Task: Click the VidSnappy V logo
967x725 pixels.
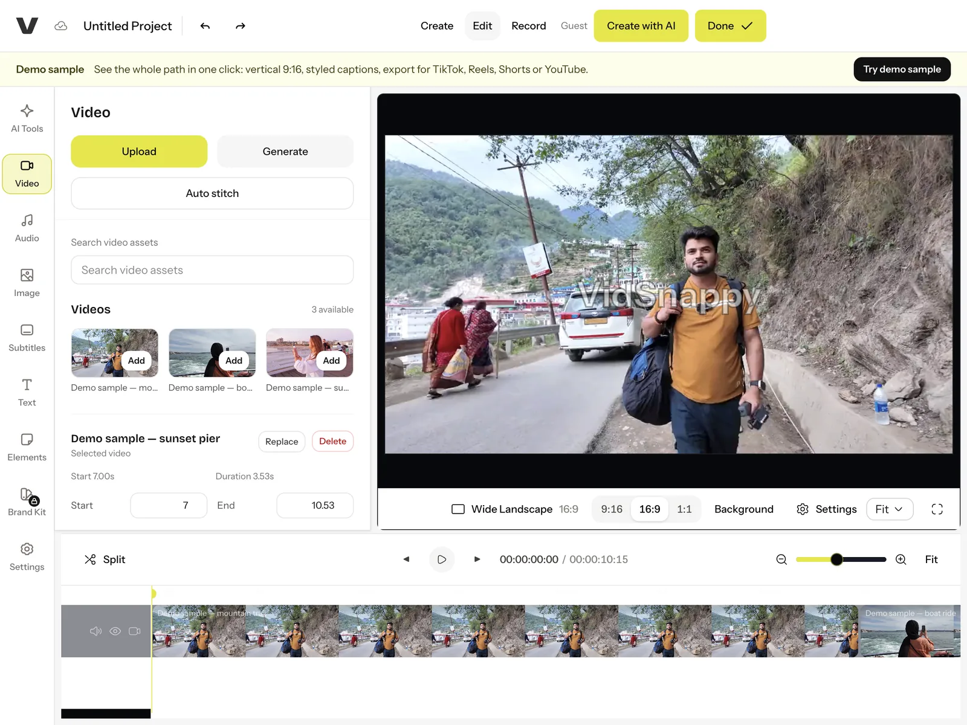Action: click(27, 26)
